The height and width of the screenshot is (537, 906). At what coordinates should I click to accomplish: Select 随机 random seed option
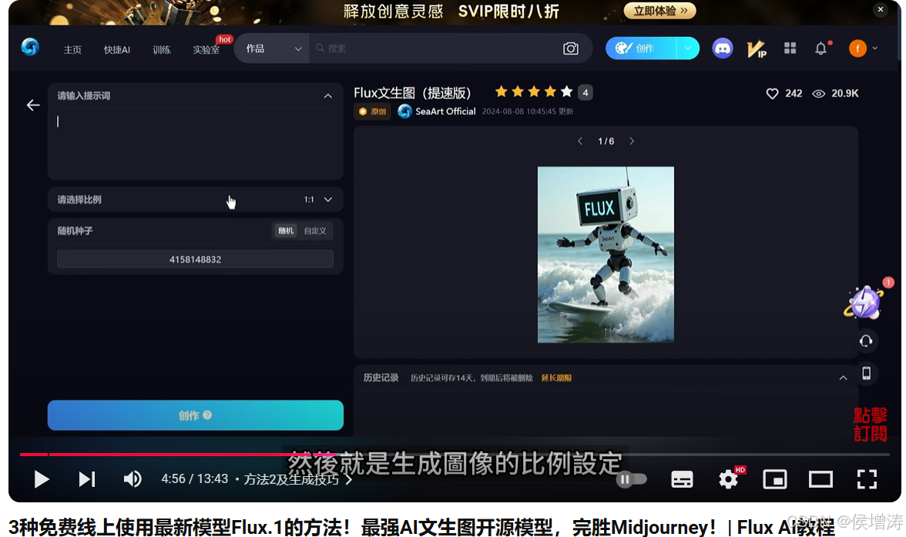285,230
